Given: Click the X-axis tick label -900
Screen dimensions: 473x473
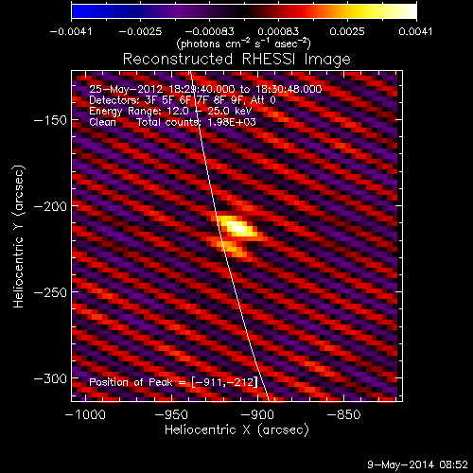Looking at the screenshot, I should click(257, 414).
